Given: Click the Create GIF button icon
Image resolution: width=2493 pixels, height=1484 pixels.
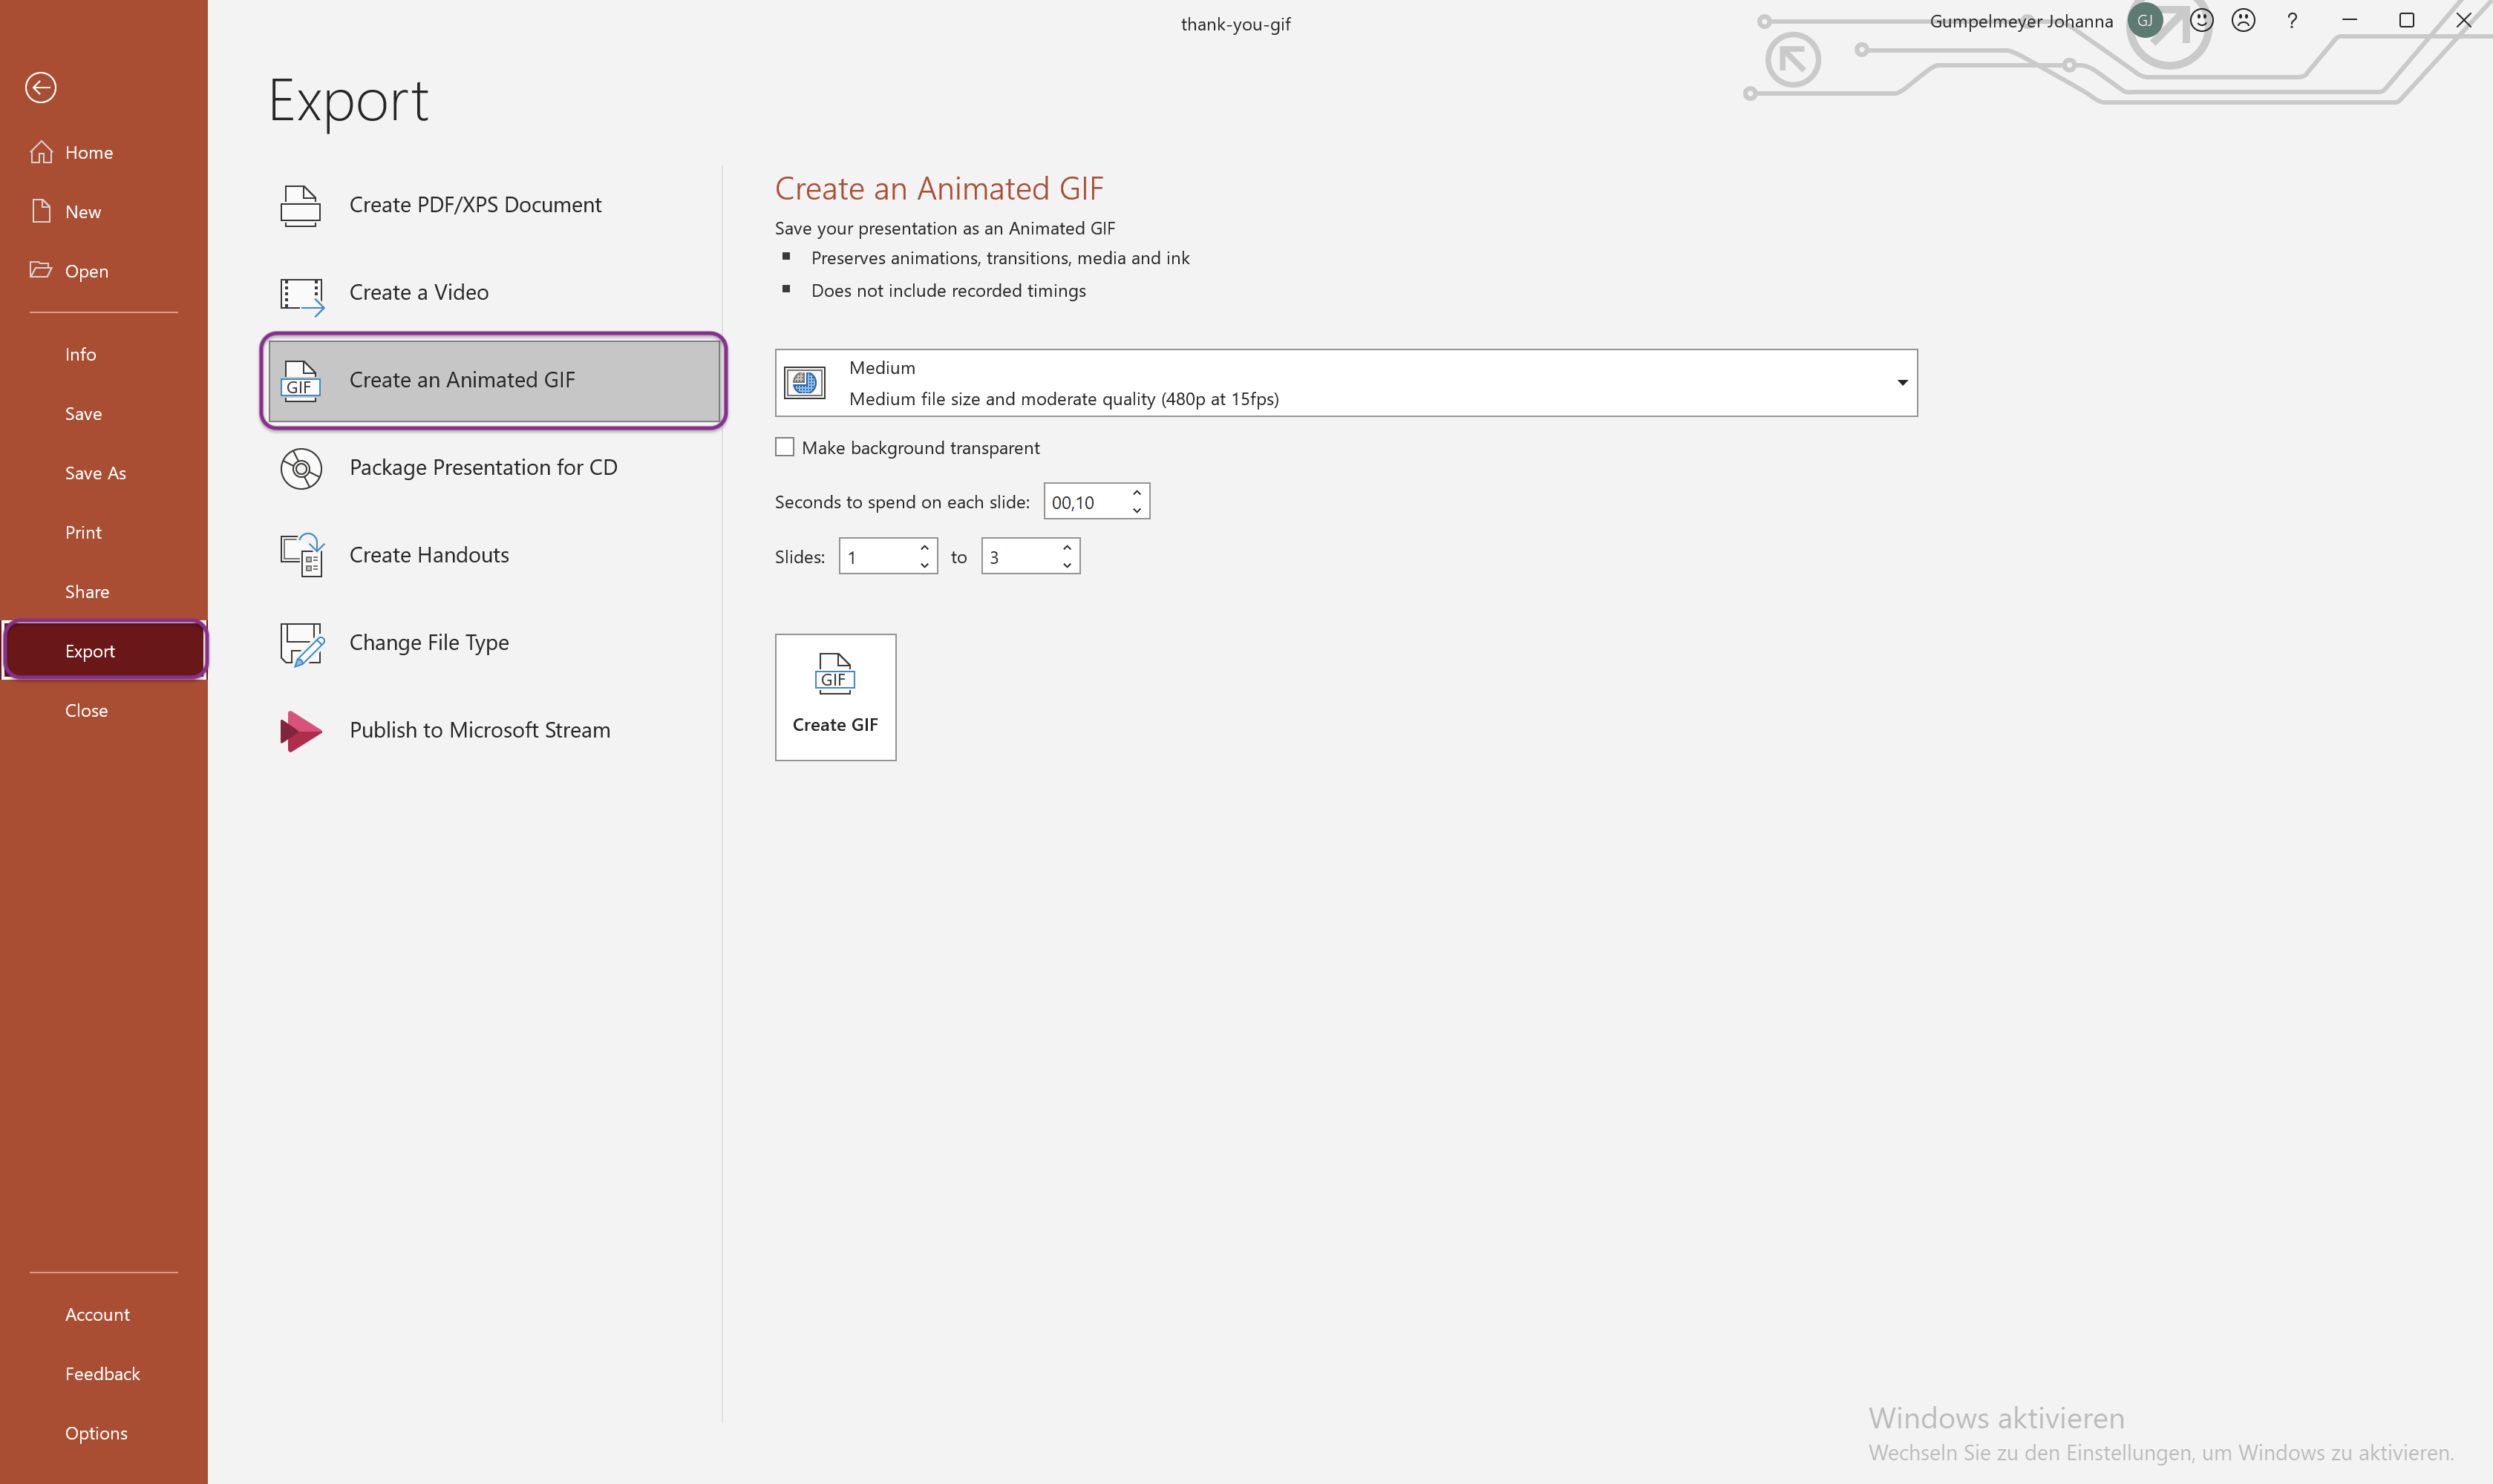Looking at the screenshot, I should click(x=834, y=675).
